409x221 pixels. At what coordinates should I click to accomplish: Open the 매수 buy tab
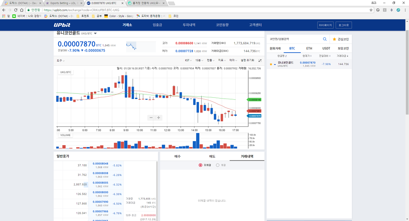pos(177,156)
